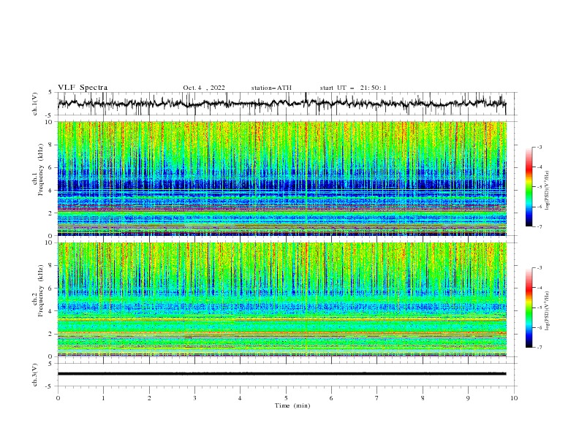
Task: Click the "-5" label on ch.1 colorbar
Action: click(540, 187)
